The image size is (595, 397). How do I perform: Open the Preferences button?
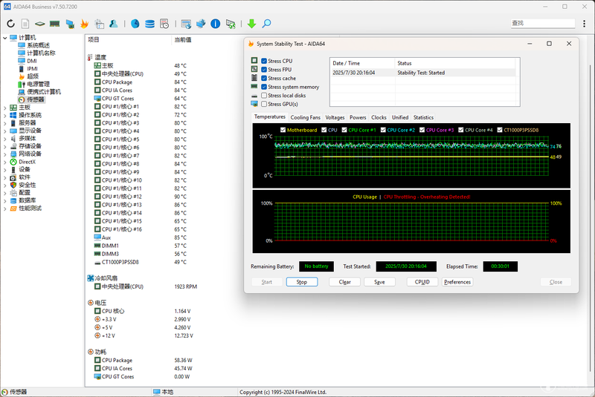[x=457, y=282]
